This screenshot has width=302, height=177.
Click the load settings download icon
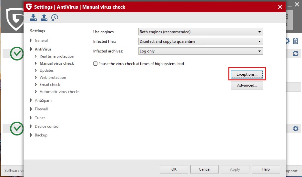pos(33,17)
